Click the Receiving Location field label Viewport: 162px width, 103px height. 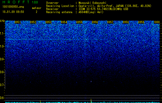click(60, 6)
